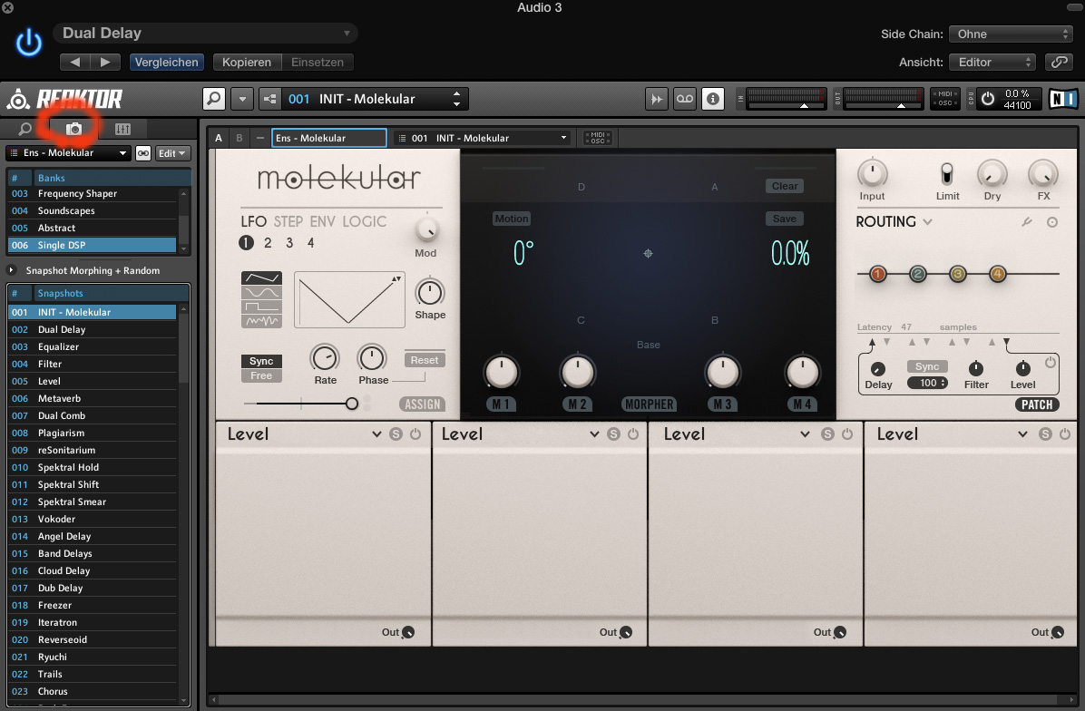The image size is (1085, 711).
Task: Click the sidebar magnifier toggle button
Action: [x=213, y=99]
